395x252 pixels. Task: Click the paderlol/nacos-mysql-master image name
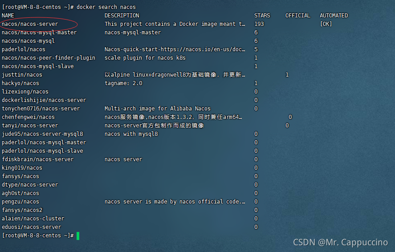click(x=44, y=142)
